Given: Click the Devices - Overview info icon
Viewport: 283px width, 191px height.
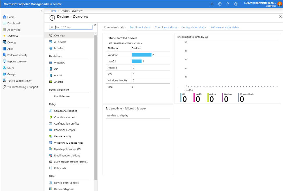Looking at the screenshot, I should [52, 18].
